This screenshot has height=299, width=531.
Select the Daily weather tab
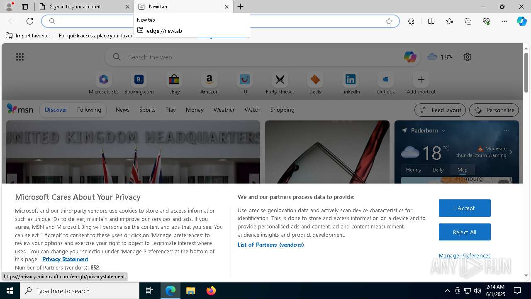point(438,169)
